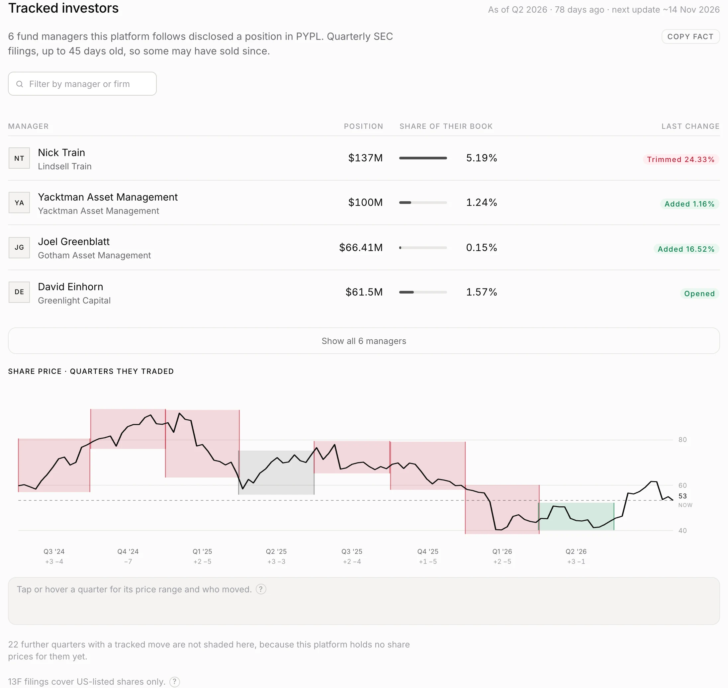The height and width of the screenshot is (688, 728).
Task: Click the Trimmed 24.33% badge
Action: point(681,159)
